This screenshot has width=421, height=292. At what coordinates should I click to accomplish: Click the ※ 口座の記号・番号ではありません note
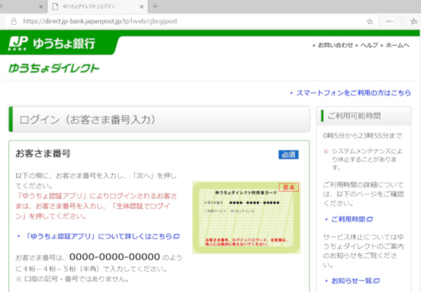click(72, 279)
